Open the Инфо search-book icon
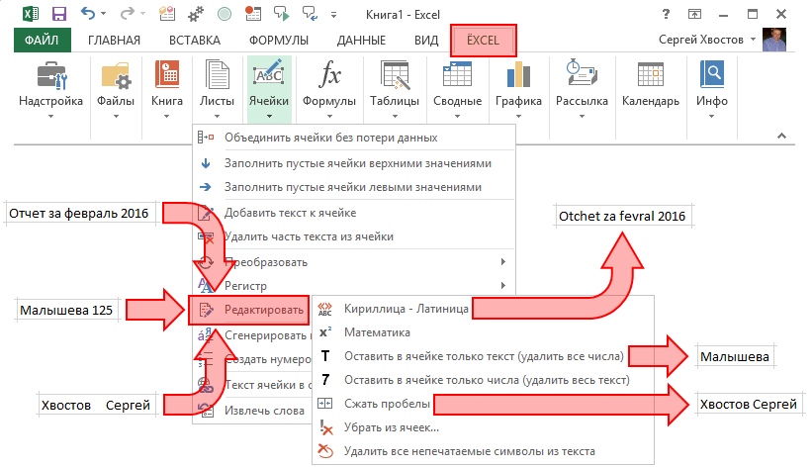812x468 pixels. click(712, 75)
